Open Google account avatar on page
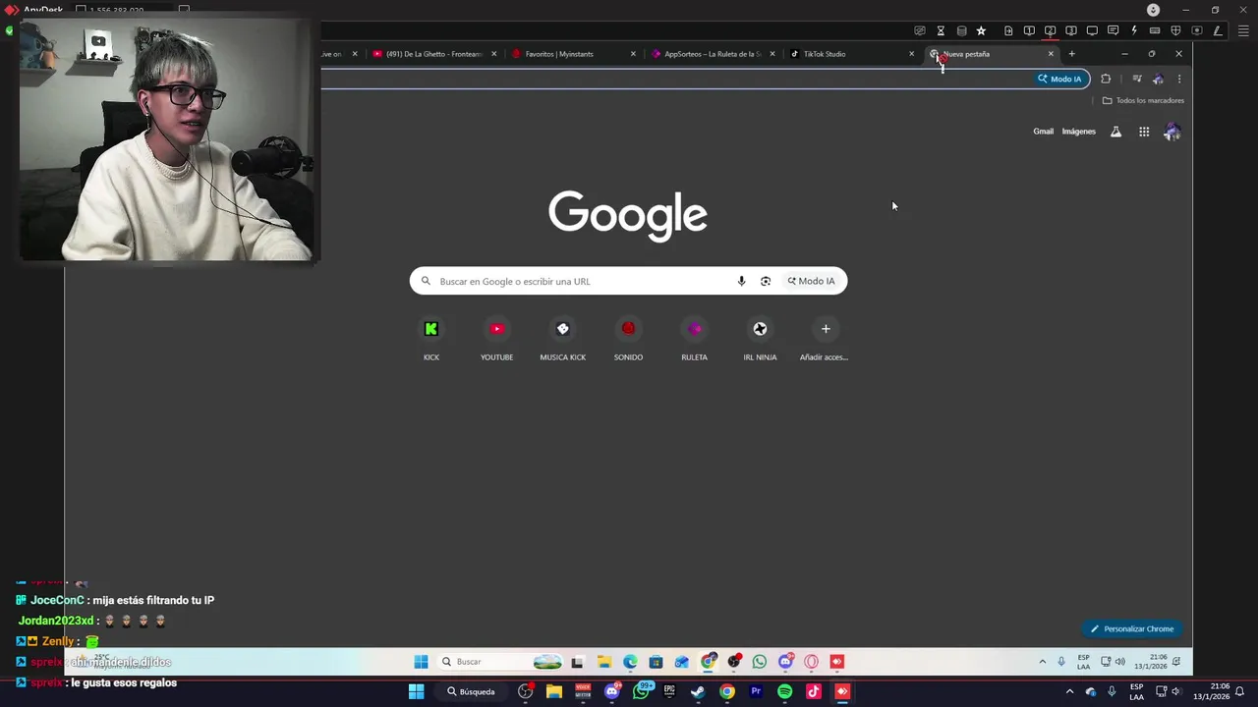Screen dimensions: 1258x707 (x=1172, y=132)
